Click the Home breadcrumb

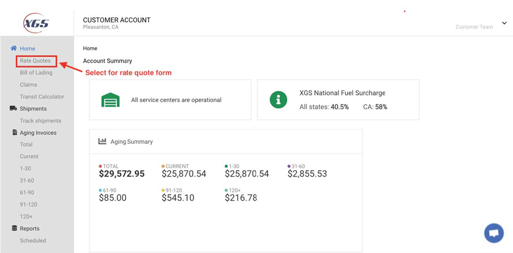coord(90,48)
